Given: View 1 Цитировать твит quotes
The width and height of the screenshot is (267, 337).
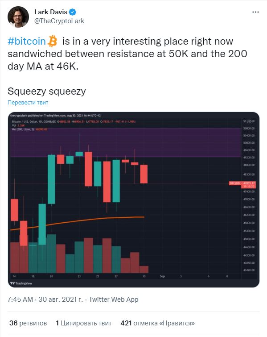Looking at the screenshot, I should coord(84,323).
